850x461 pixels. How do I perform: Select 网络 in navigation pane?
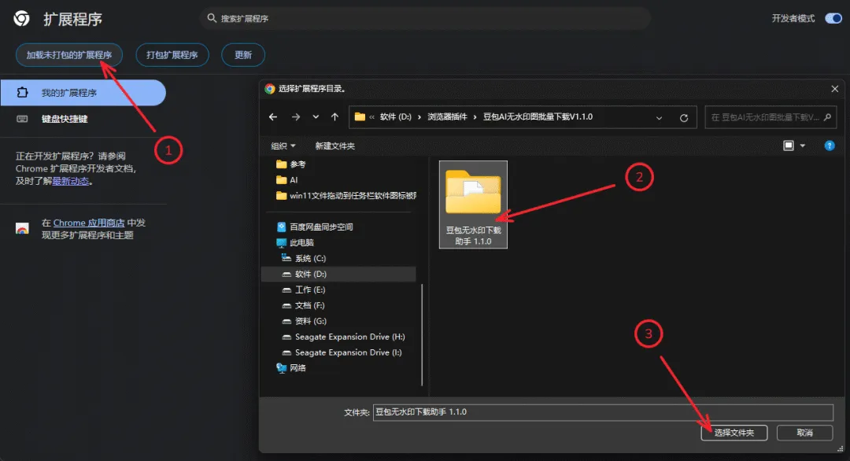coord(292,368)
